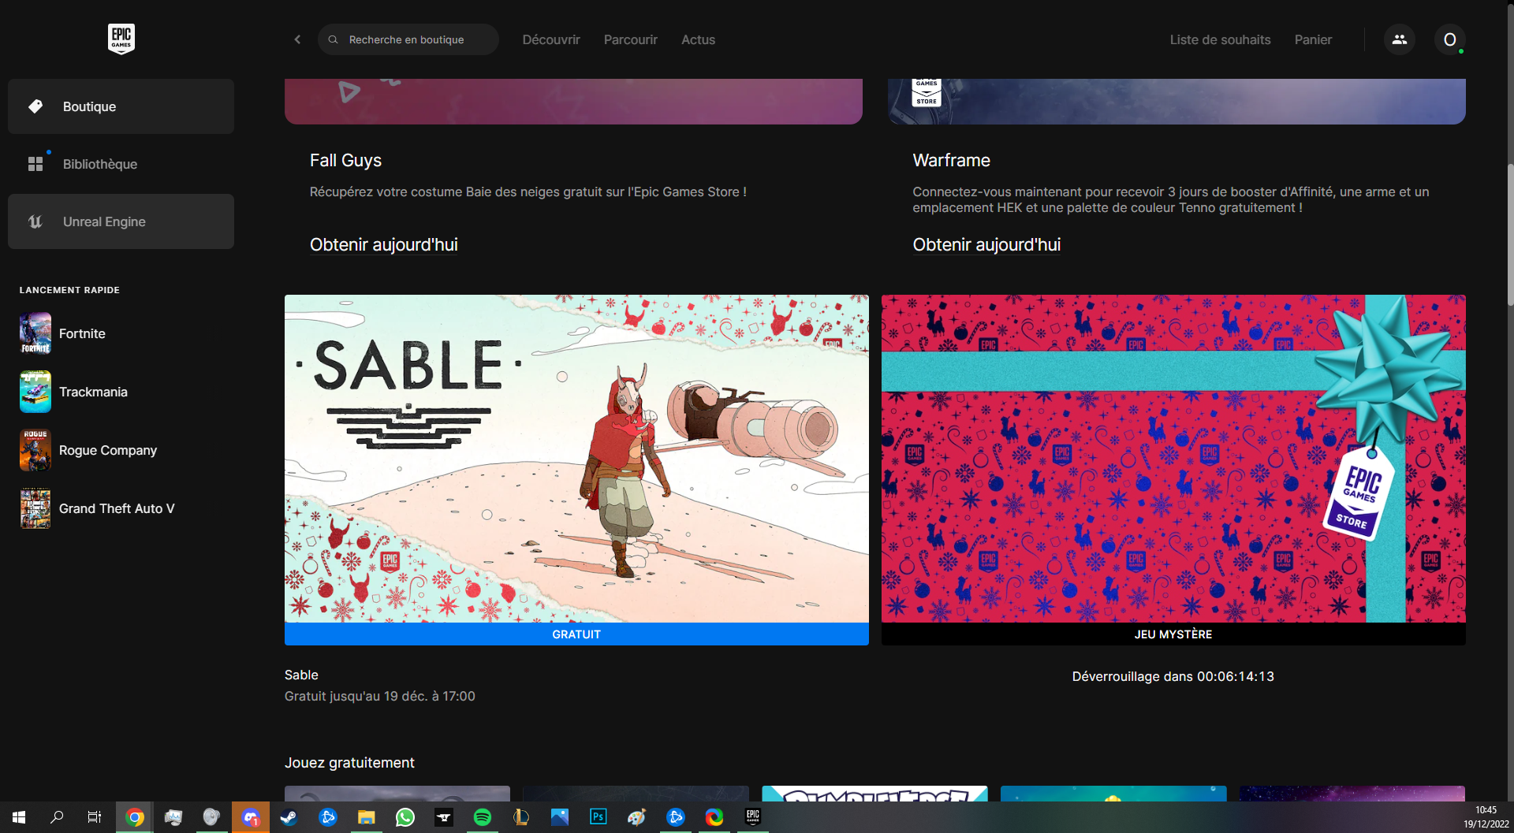Open the free Sable game banner
Viewport: 1514px width, 833px height.
[576, 459]
